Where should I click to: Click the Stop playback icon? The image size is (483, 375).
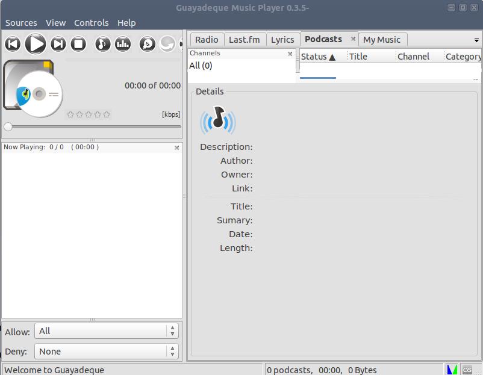pyautogui.click(x=78, y=43)
